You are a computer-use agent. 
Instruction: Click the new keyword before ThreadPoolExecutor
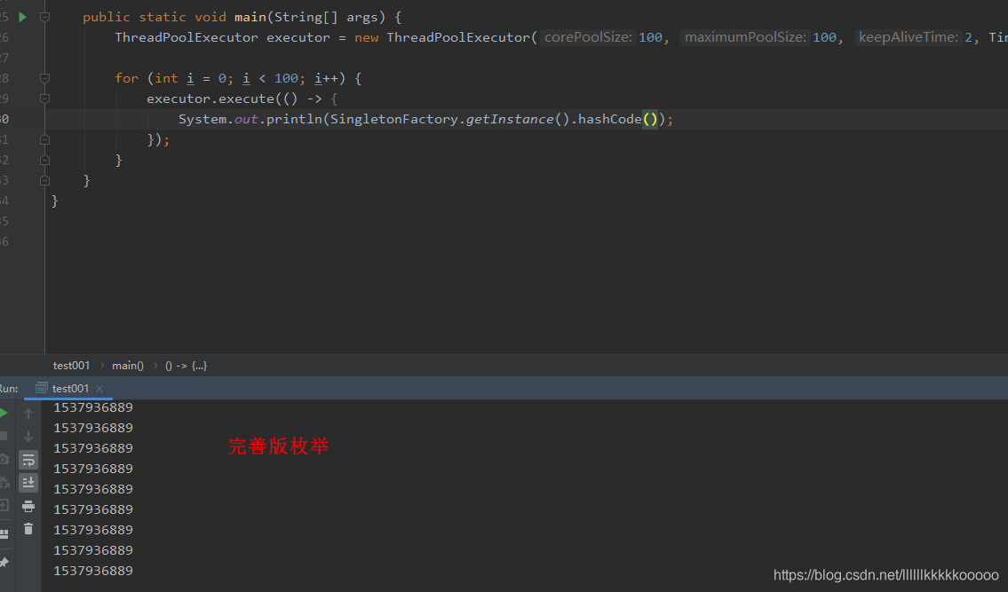coord(367,37)
